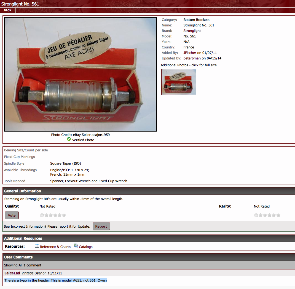295x289 pixels.
Task: Click the 'Bottom Brackets' category value
Action: point(196,20)
